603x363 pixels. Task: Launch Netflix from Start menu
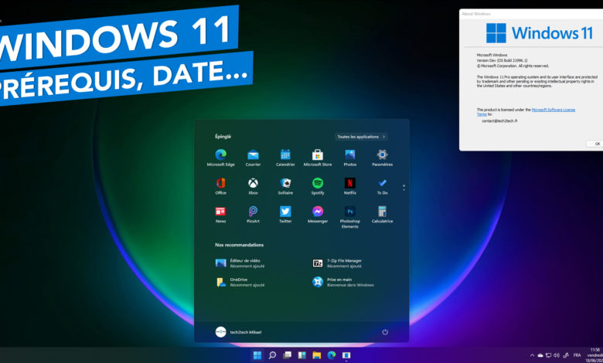[350, 186]
